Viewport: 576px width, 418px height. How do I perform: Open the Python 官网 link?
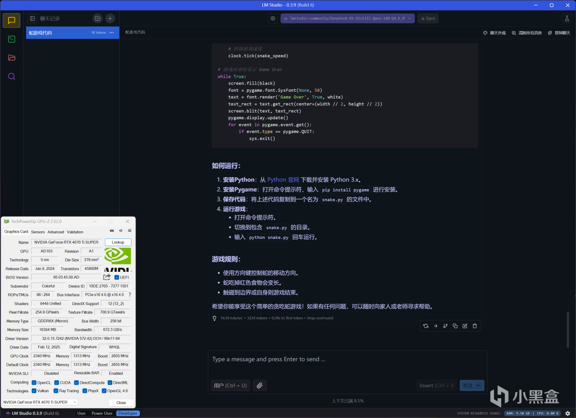[283, 180]
